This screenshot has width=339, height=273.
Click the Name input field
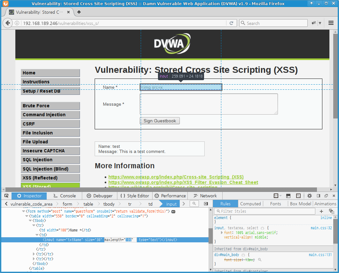tap(181, 87)
